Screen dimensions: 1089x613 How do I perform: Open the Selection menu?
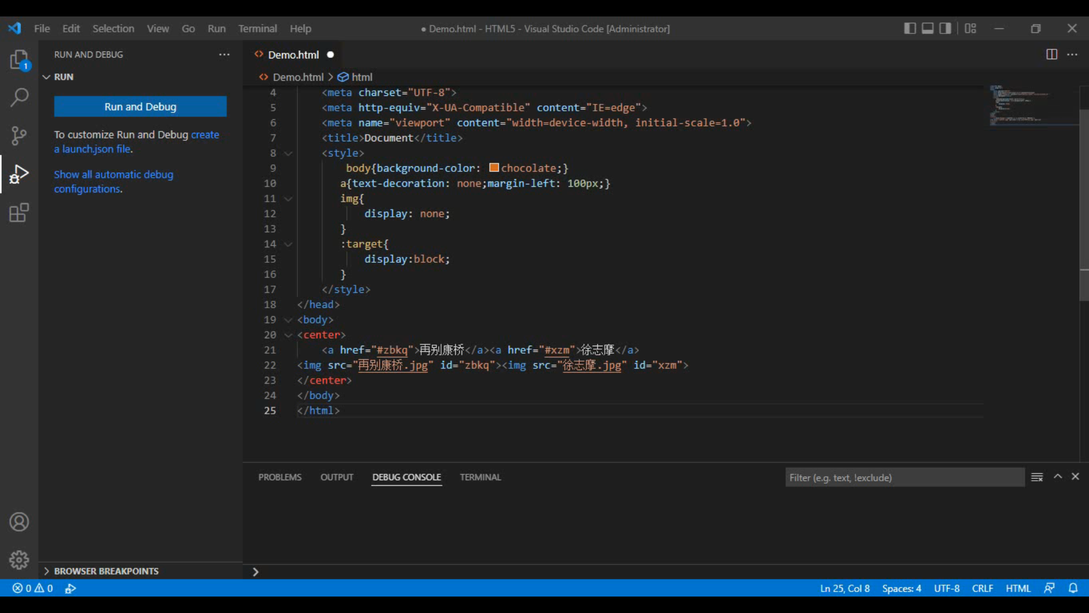(x=114, y=28)
